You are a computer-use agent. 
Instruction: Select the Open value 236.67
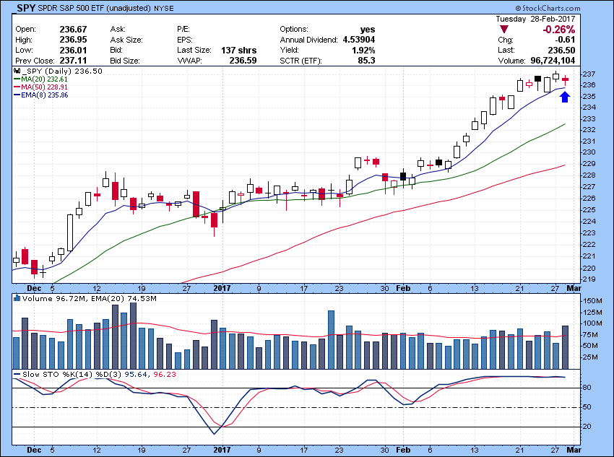[x=73, y=30]
